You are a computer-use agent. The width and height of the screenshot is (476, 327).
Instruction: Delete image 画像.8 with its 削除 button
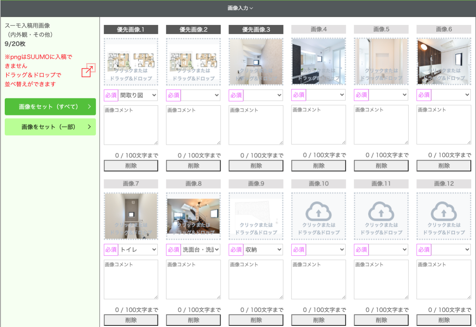[194, 320]
